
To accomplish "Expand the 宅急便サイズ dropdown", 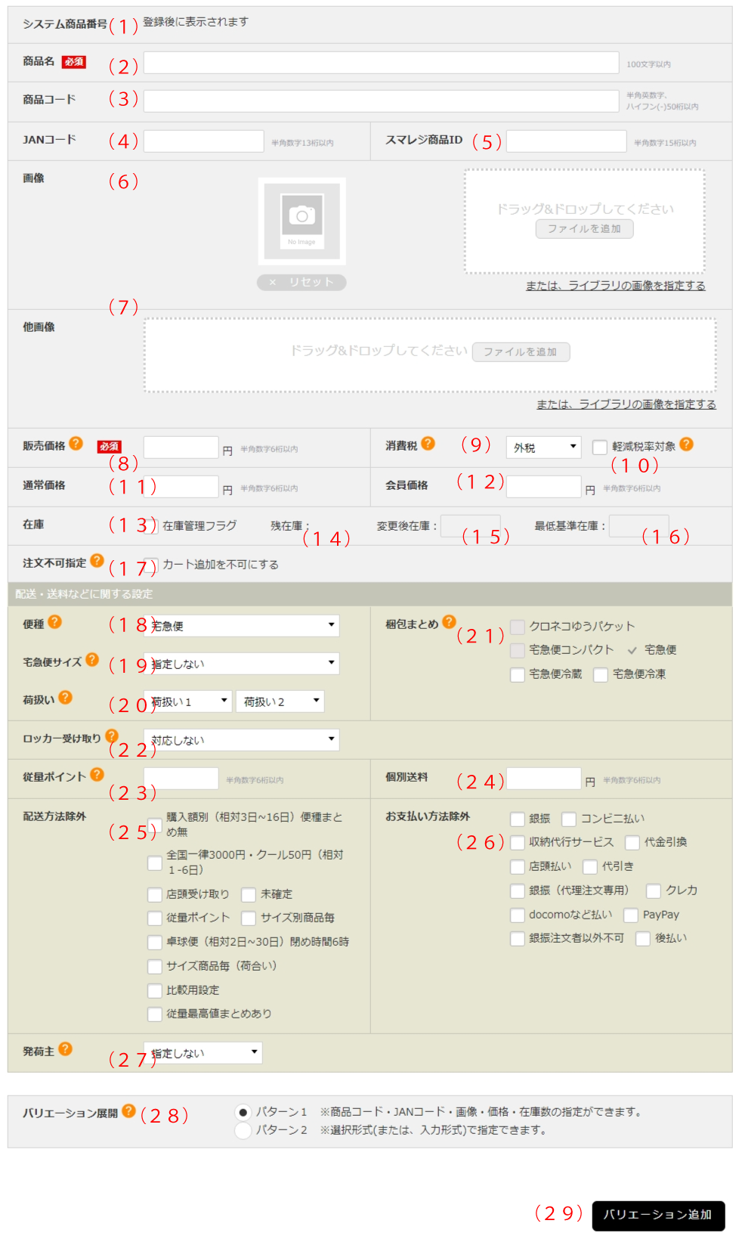I will point(242,664).
